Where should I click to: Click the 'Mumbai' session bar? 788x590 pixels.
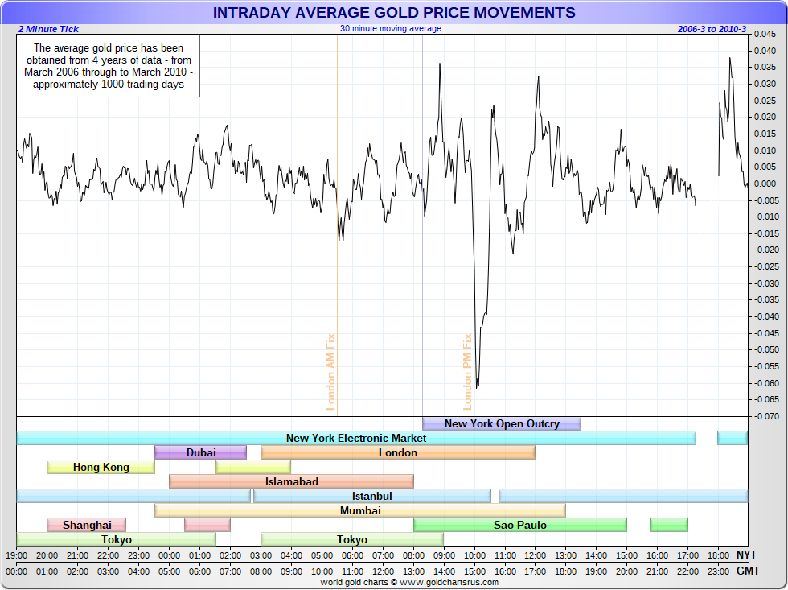click(360, 511)
